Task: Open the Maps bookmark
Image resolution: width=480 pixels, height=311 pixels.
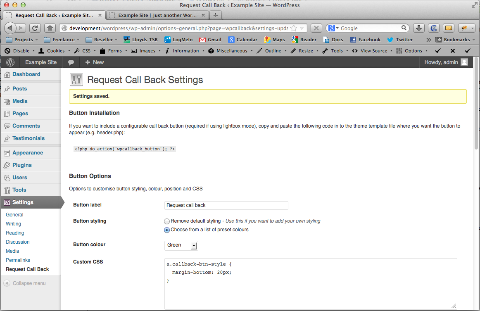Action: pos(275,40)
